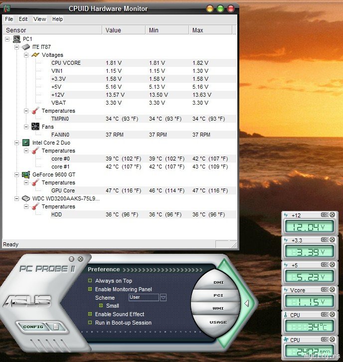Open the File menu in Hardware Monitor
This screenshot has width=343, height=362.
tap(9, 19)
